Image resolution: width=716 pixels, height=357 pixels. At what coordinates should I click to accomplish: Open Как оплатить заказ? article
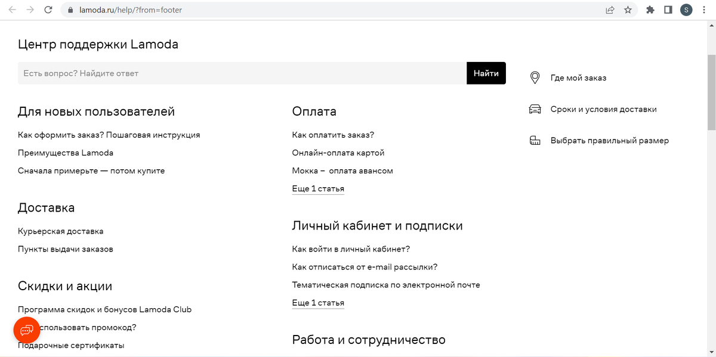(x=333, y=135)
